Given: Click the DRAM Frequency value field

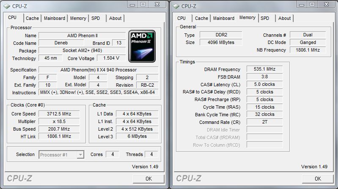Looking at the screenshot, I should pyautogui.click(x=267, y=69).
